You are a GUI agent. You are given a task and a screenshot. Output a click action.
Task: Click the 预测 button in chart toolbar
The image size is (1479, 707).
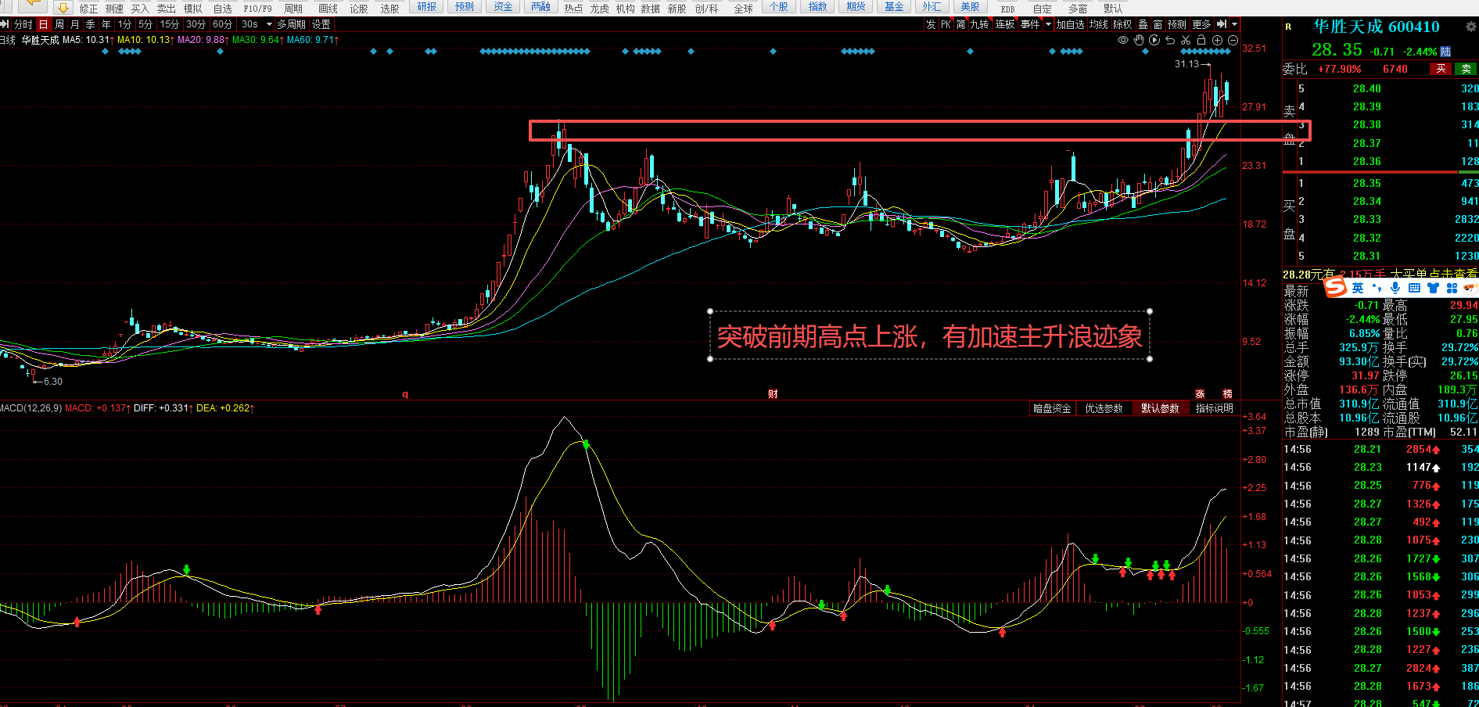pyautogui.click(x=1177, y=24)
